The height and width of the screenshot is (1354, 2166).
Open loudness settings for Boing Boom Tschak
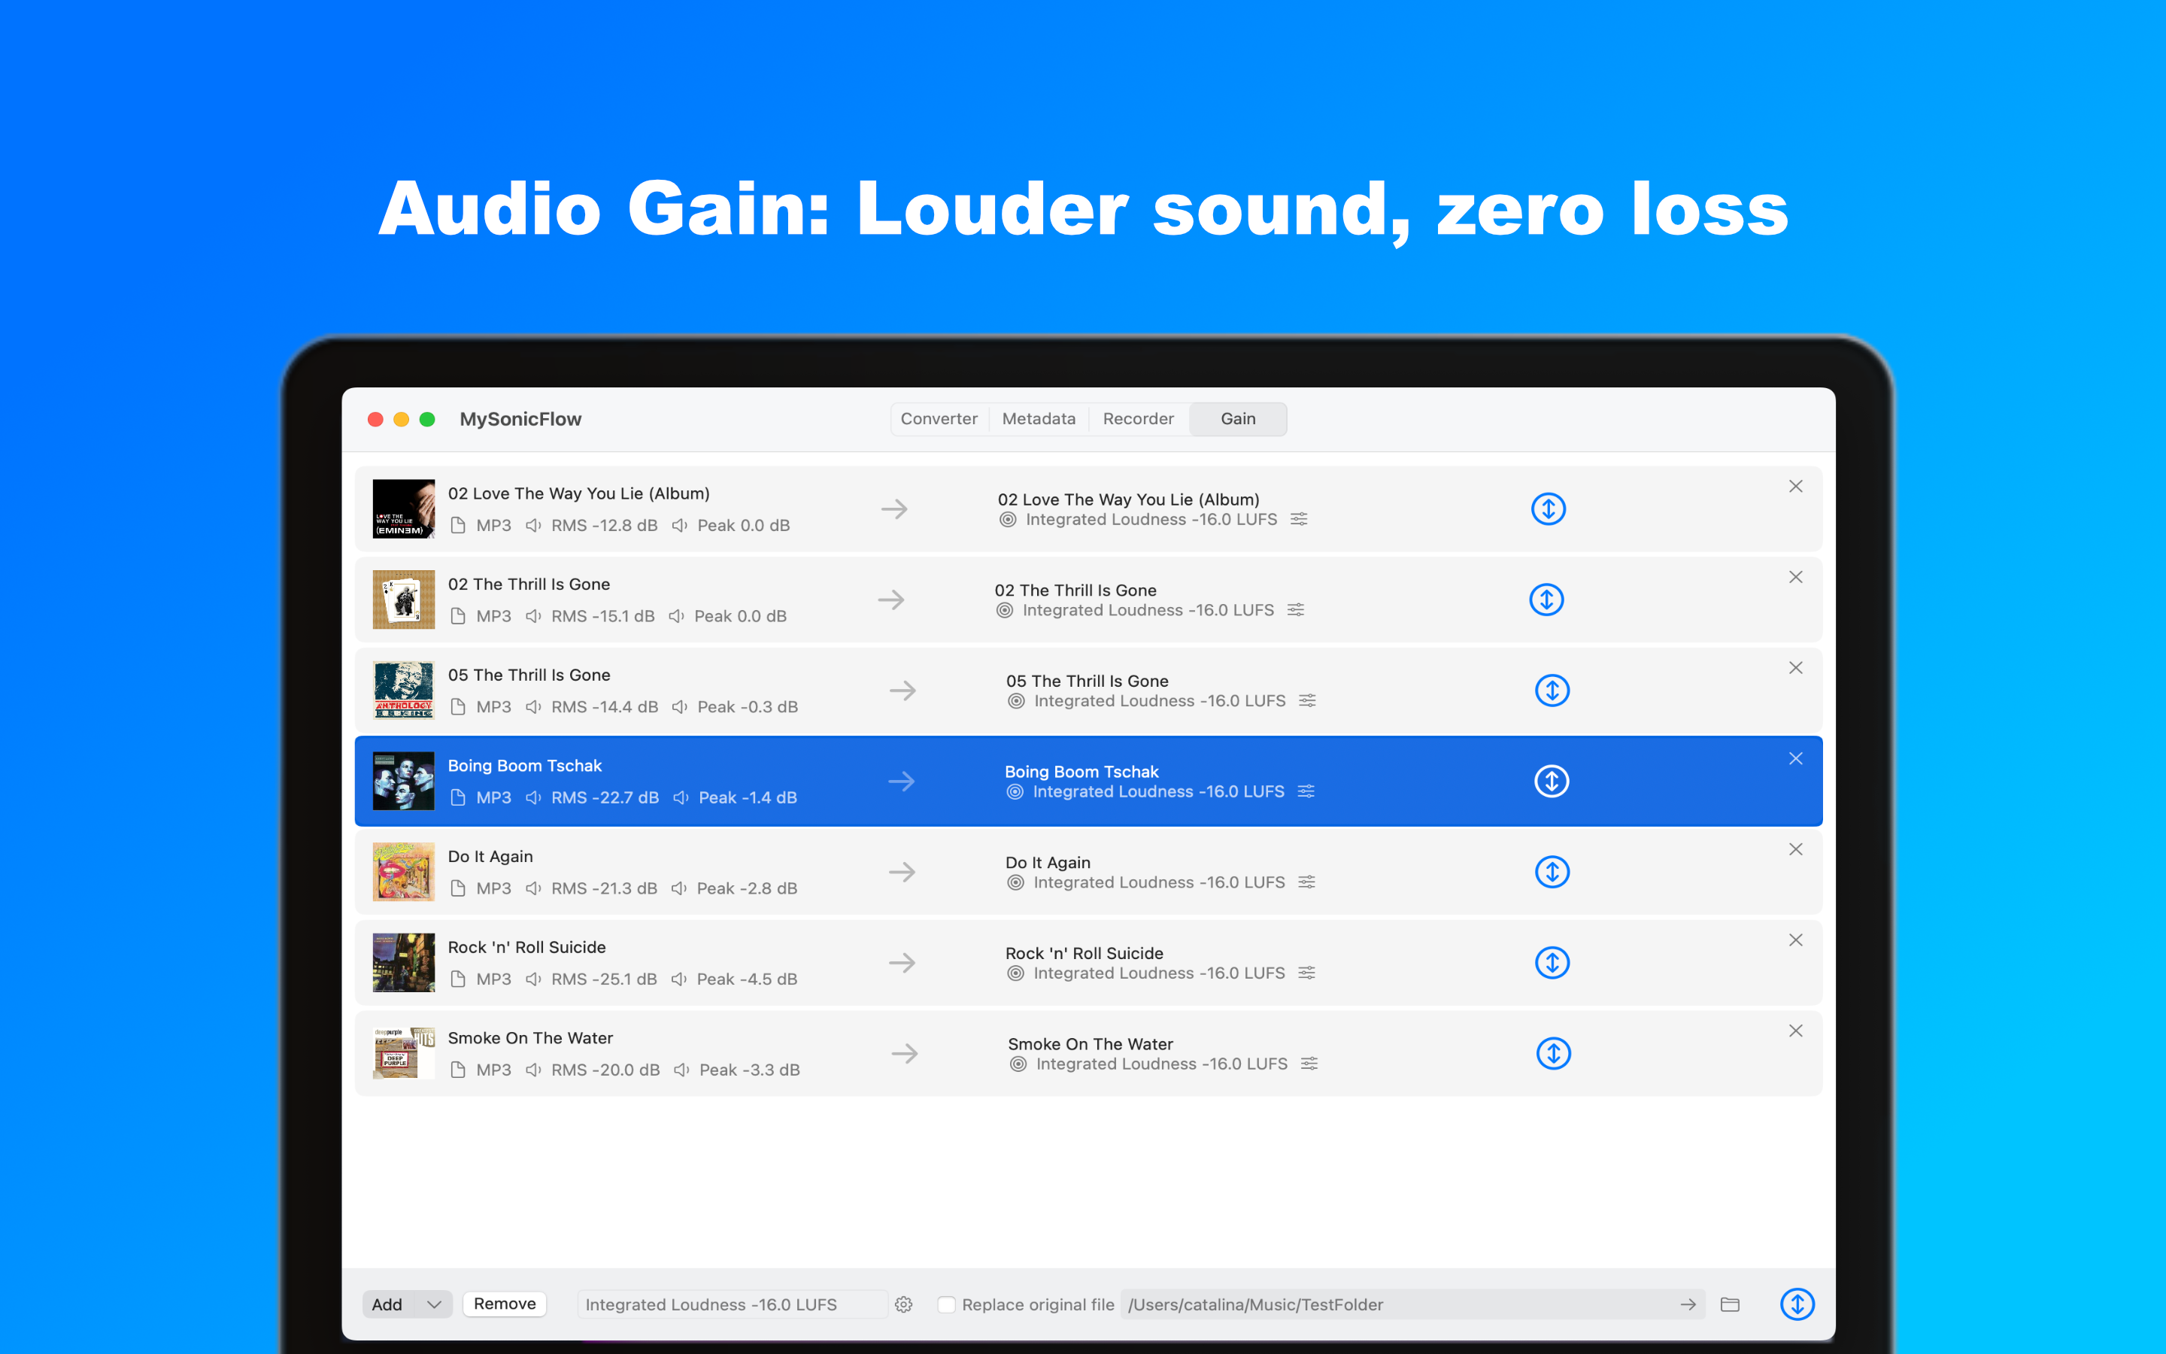pos(1306,791)
